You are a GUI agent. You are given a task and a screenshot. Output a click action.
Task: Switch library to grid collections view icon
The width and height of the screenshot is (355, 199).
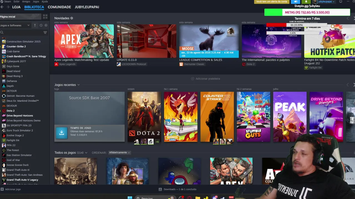[45, 17]
